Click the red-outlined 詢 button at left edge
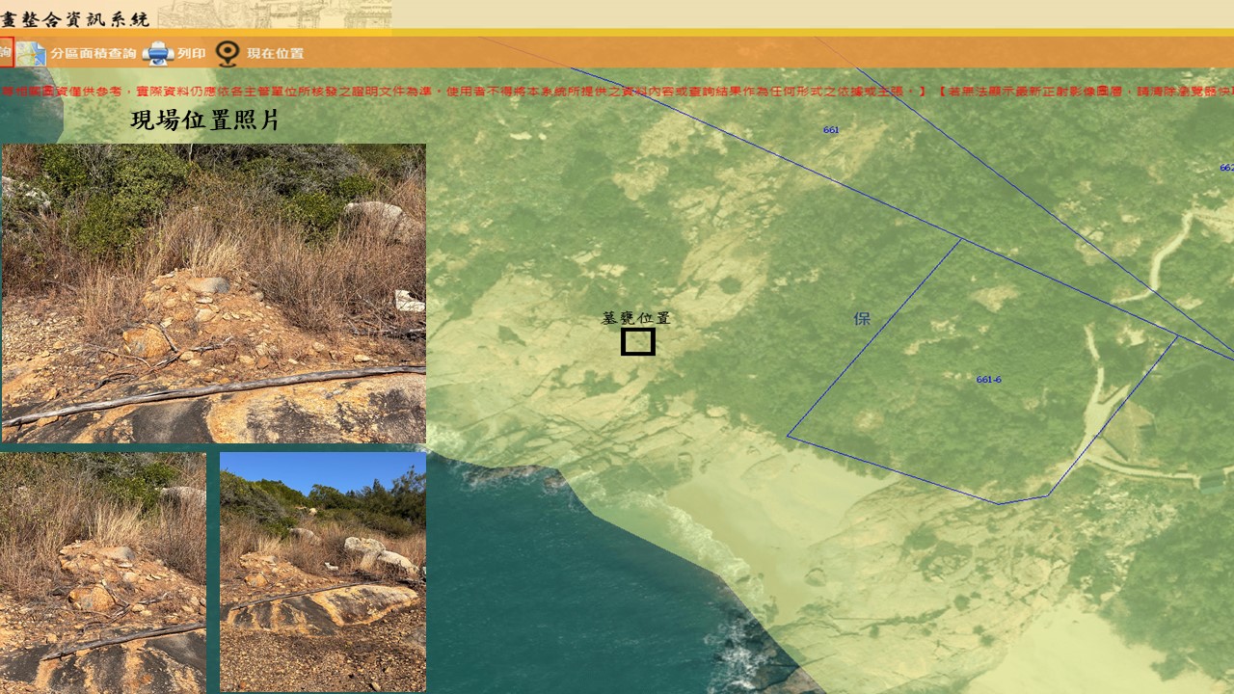The image size is (1234, 694). pyautogui.click(x=6, y=53)
